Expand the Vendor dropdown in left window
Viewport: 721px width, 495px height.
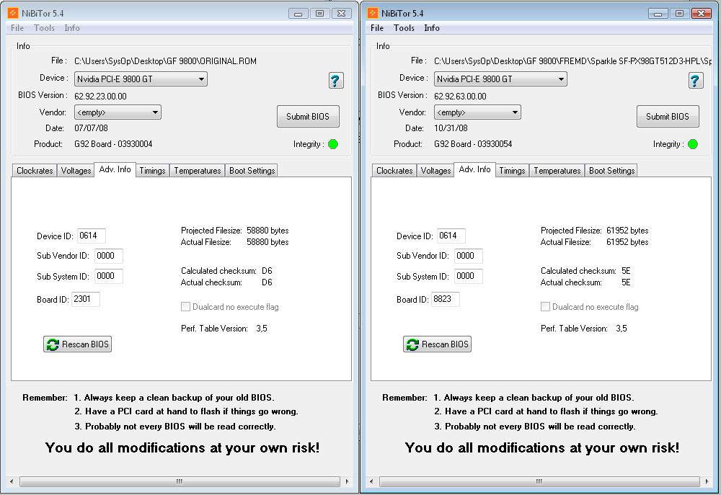tap(118, 112)
